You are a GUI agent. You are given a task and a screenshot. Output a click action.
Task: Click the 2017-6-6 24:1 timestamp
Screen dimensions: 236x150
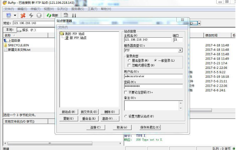click(215, 90)
